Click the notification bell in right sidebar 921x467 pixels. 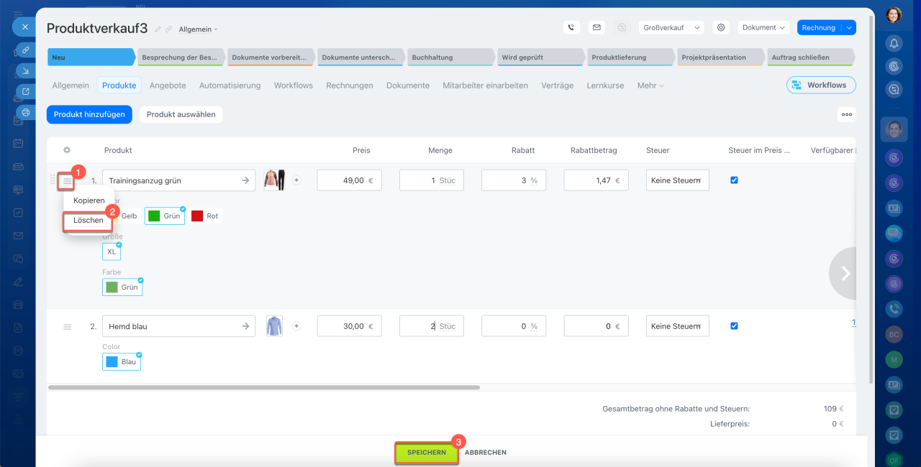[894, 43]
